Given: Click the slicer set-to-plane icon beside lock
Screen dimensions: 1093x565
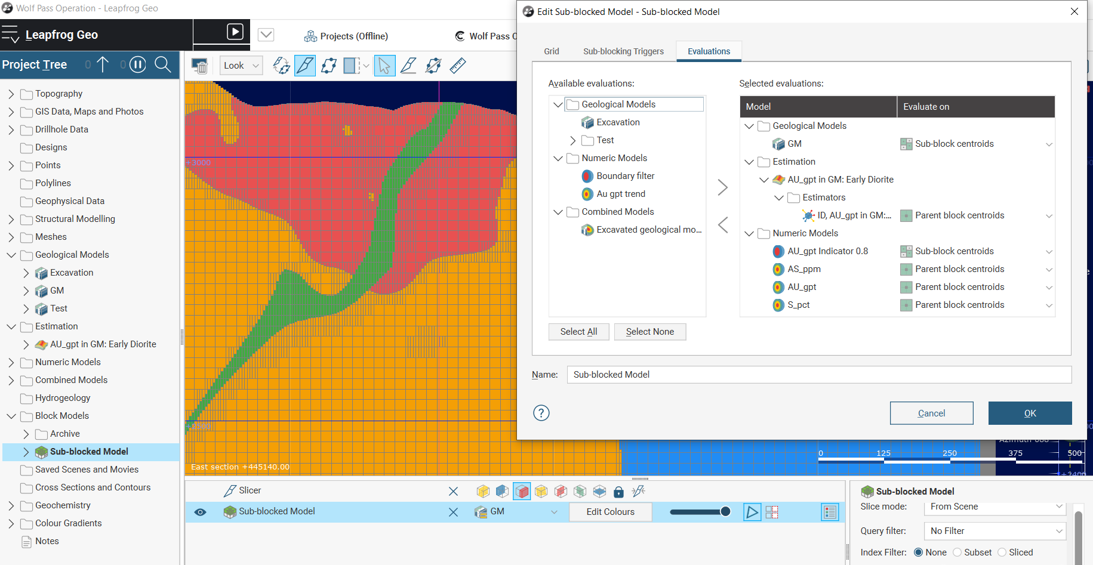Looking at the screenshot, I should coord(638,491).
